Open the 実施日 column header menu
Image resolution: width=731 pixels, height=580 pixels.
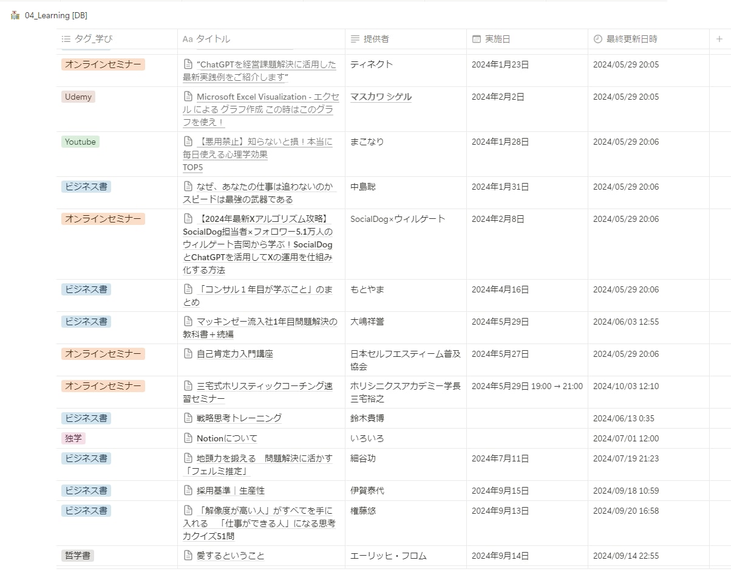point(527,39)
